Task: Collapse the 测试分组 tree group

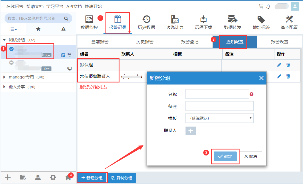Action: [4, 40]
